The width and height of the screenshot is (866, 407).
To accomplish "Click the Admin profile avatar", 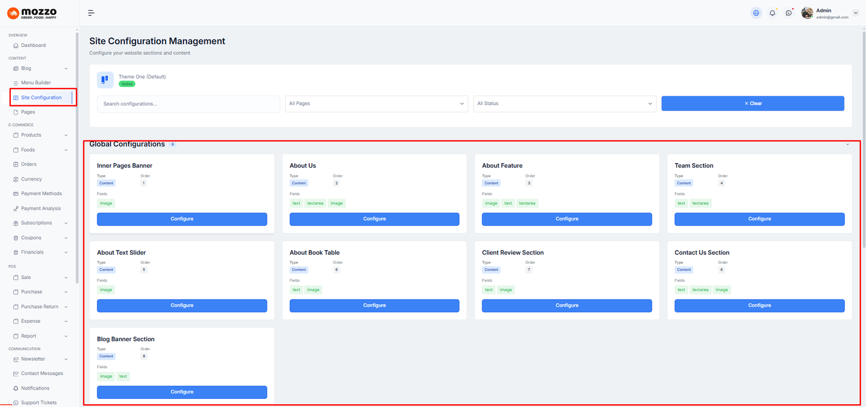I will 807,13.
